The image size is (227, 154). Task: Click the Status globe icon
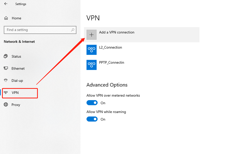tap(6, 56)
